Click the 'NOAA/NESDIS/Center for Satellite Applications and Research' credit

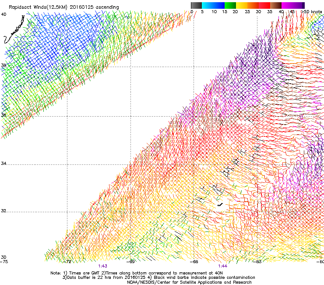(x=189, y=282)
